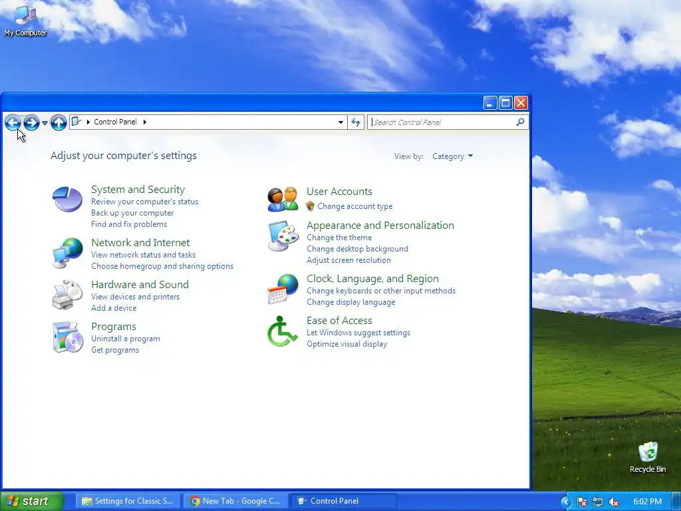Click the Hardware and Sound icon
The width and height of the screenshot is (681, 511).
tap(67, 295)
